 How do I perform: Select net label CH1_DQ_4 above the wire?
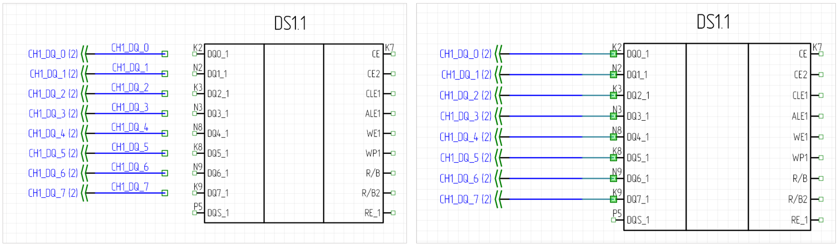(x=130, y=127)
